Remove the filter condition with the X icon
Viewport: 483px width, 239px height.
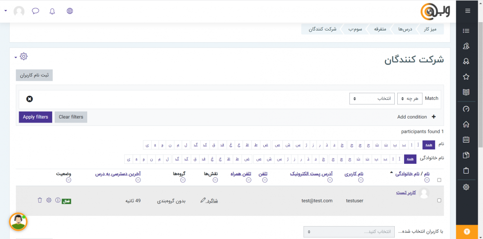(x=30, y=99)
